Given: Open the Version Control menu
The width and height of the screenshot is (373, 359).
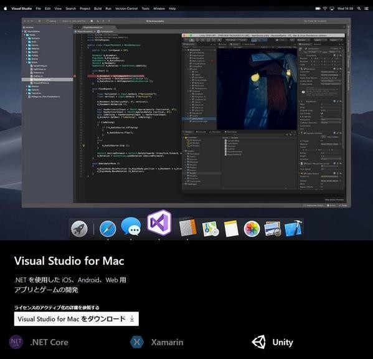Looking at the screenshot, I should pyautogui.click(x=126, y=9).
